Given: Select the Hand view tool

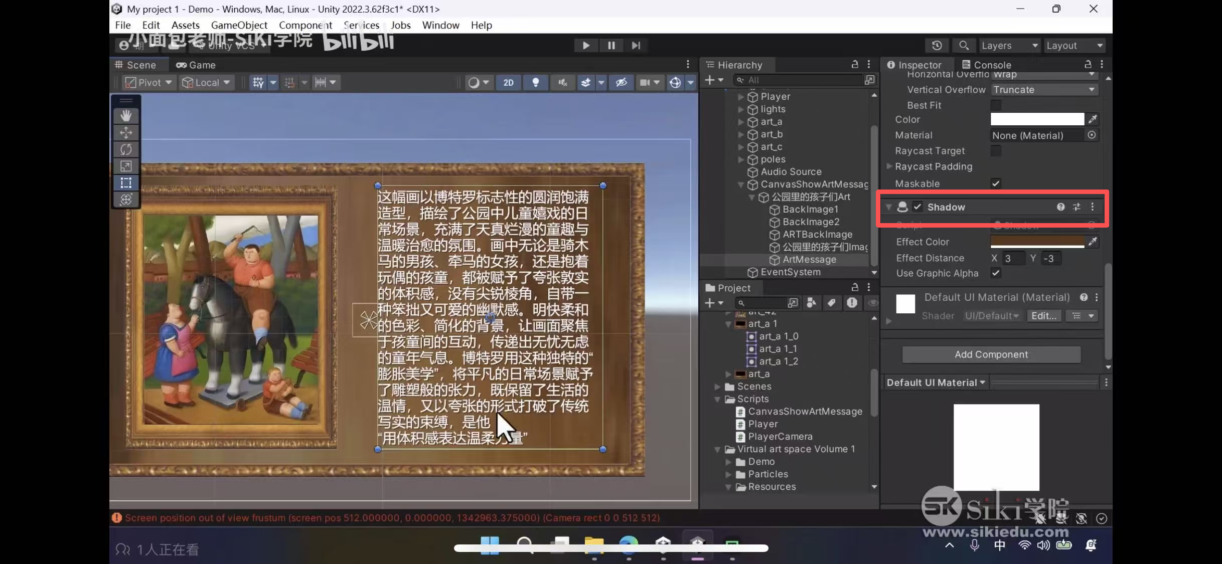Looking at the screenshot, I should coord(126,116).
